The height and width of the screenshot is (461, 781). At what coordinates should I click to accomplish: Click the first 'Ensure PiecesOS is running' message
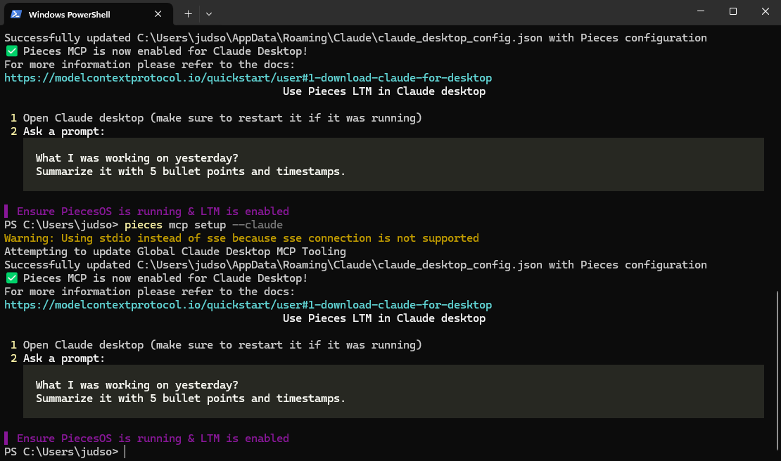click(153, 212)
